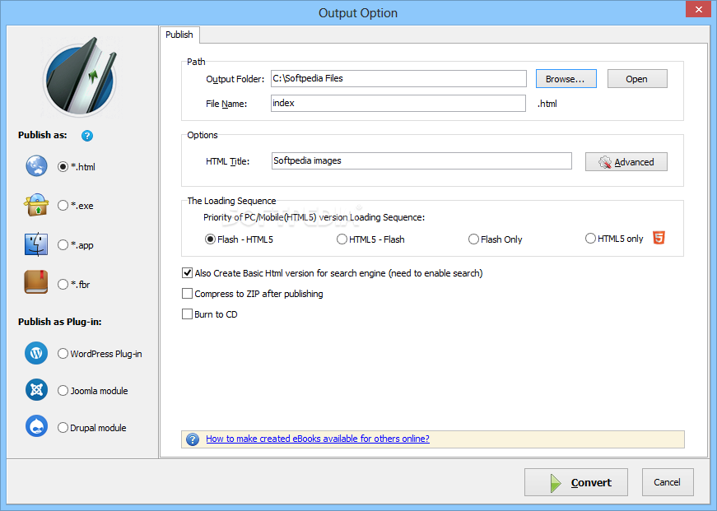The height and width of the screenshot is (511, 717).
Task: Click the question icon beside eBooks link
Action: coord(193,439)
